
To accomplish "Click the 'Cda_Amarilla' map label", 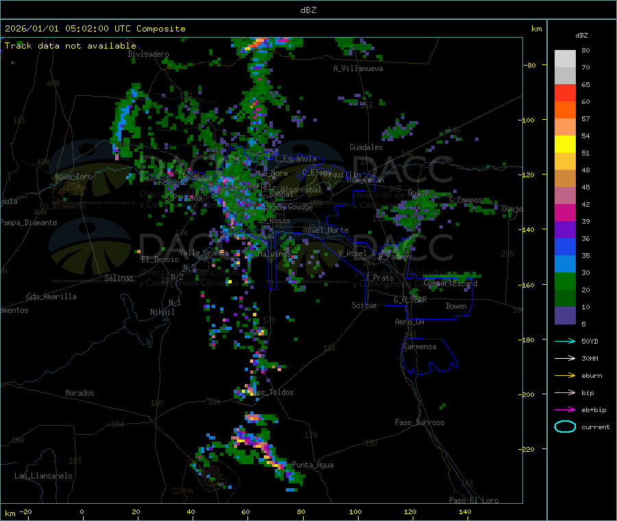I will pyautogui.click(x=51, y=296).
